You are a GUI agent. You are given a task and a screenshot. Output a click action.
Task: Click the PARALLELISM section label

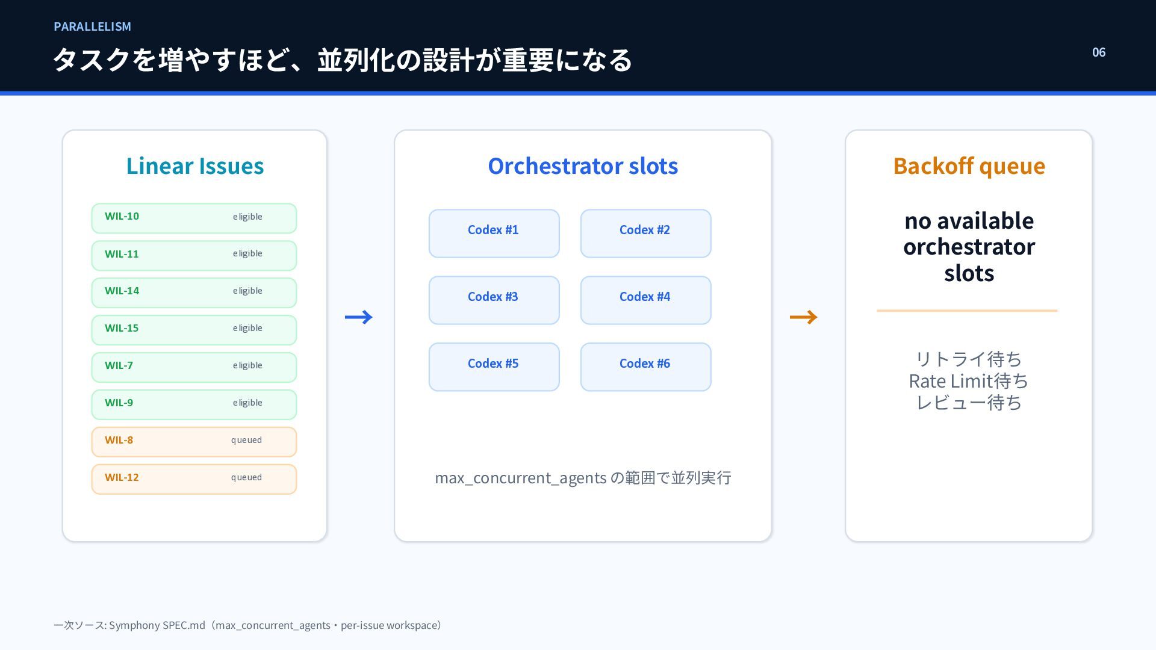pyautogui.click(x=92, y=26)
